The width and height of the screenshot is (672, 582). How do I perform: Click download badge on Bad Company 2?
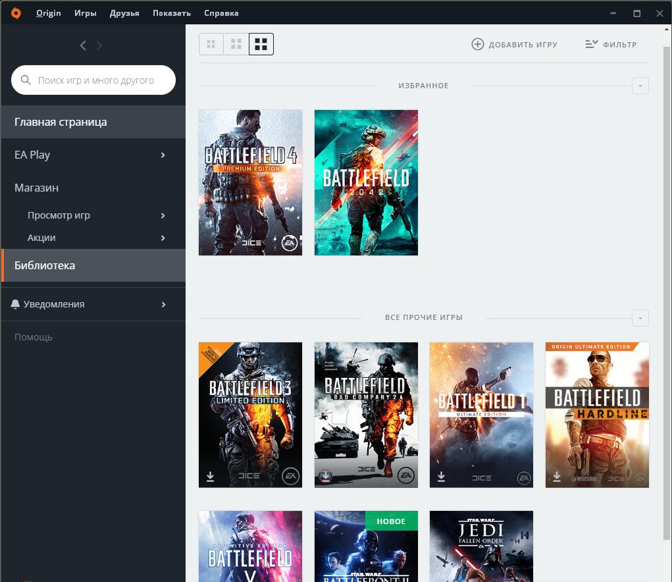pos(325,476)
